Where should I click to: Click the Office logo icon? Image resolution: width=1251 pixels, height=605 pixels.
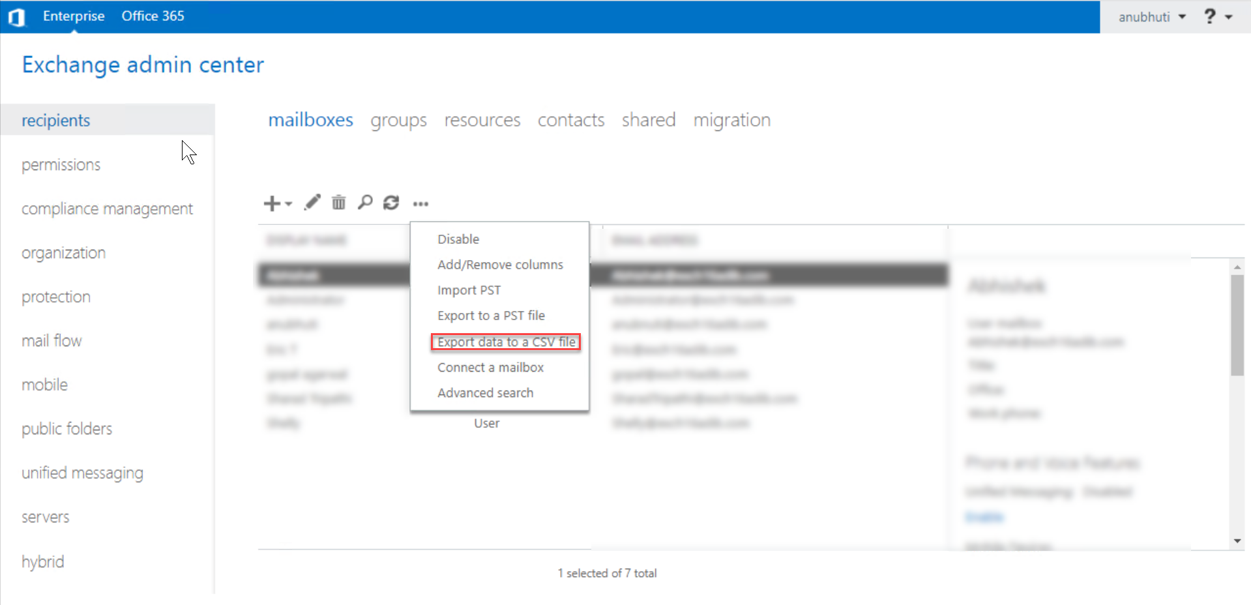click(16, 17)
